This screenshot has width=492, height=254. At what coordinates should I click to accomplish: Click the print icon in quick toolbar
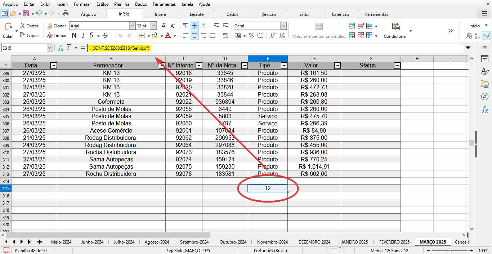coord(66,14)
